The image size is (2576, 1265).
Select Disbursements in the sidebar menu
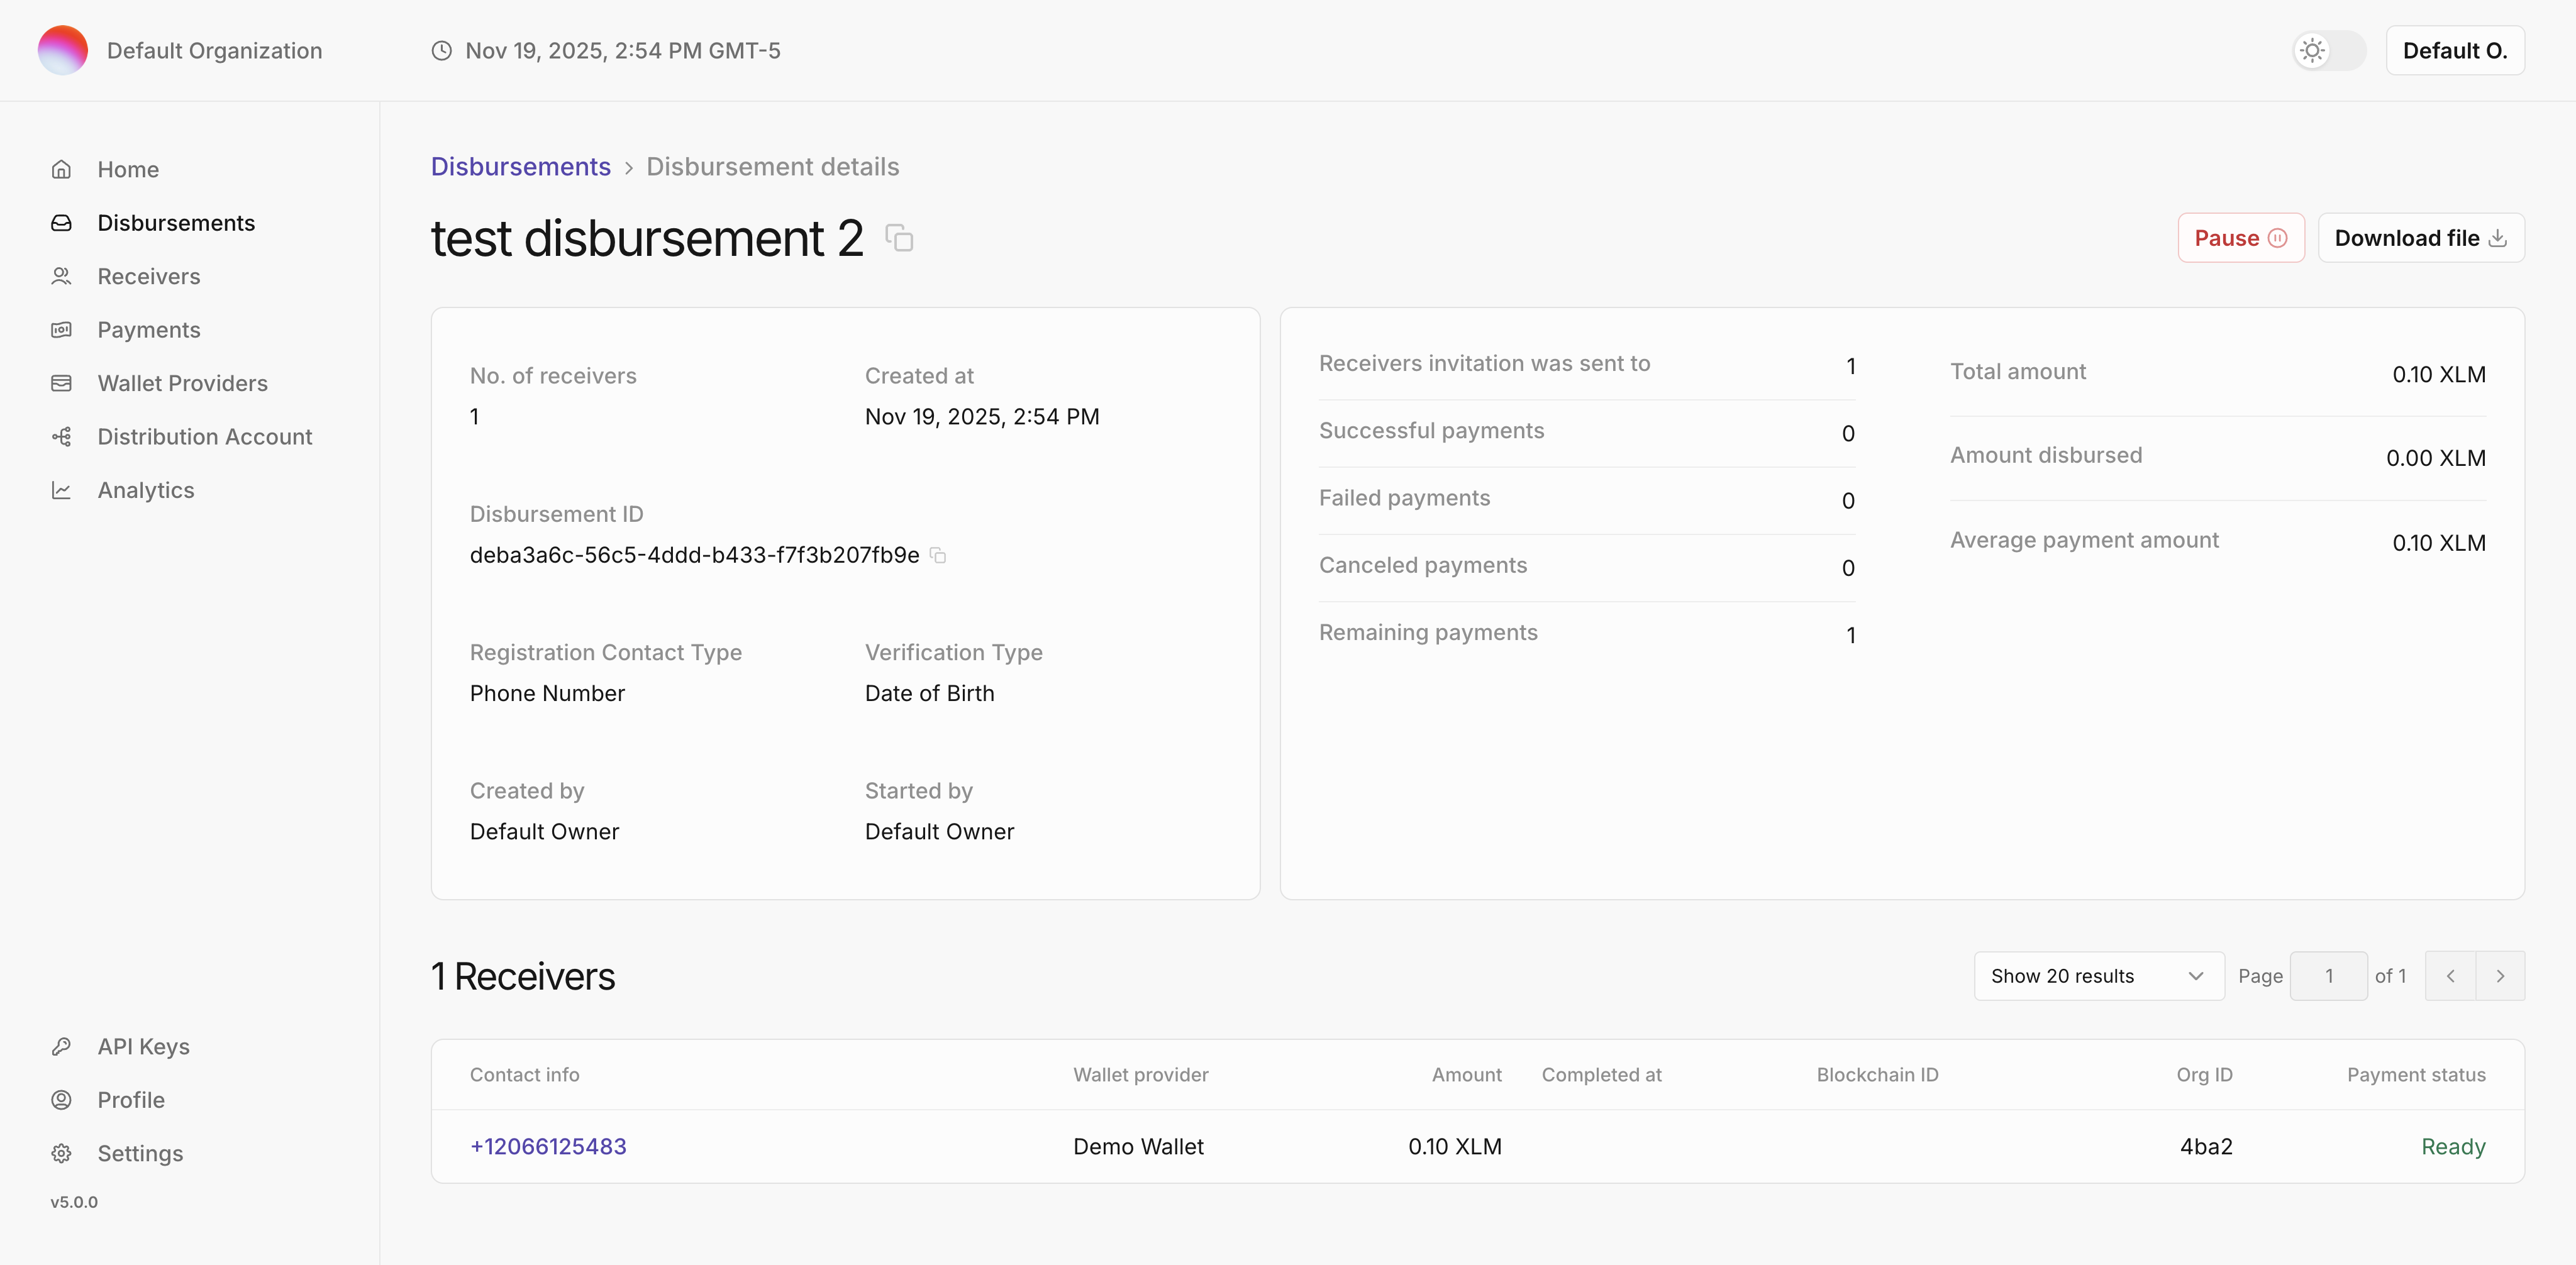176,222
